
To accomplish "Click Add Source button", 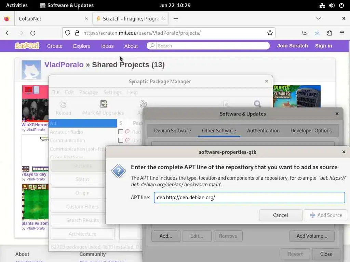I will pyautogui.click(x=326, y=215).
